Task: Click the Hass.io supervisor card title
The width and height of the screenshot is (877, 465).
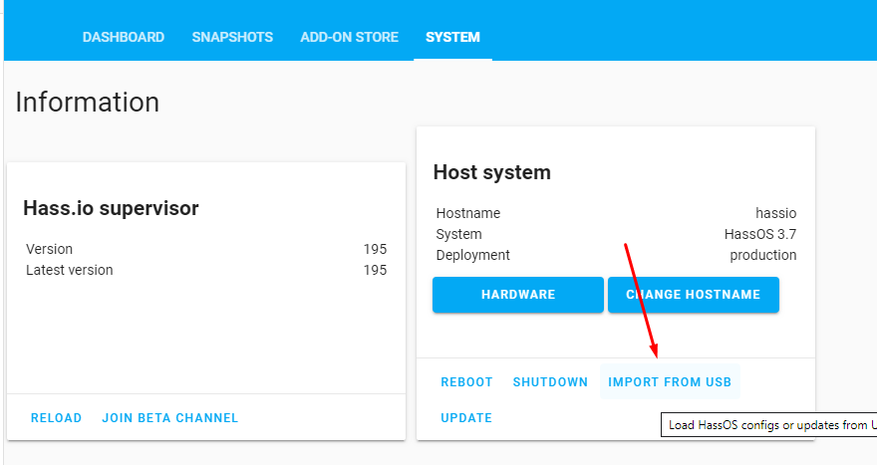Action: [111, 208]
